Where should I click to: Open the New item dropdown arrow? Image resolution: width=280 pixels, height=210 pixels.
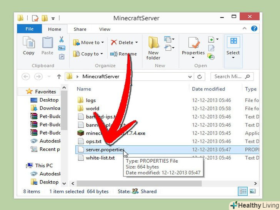173,39
